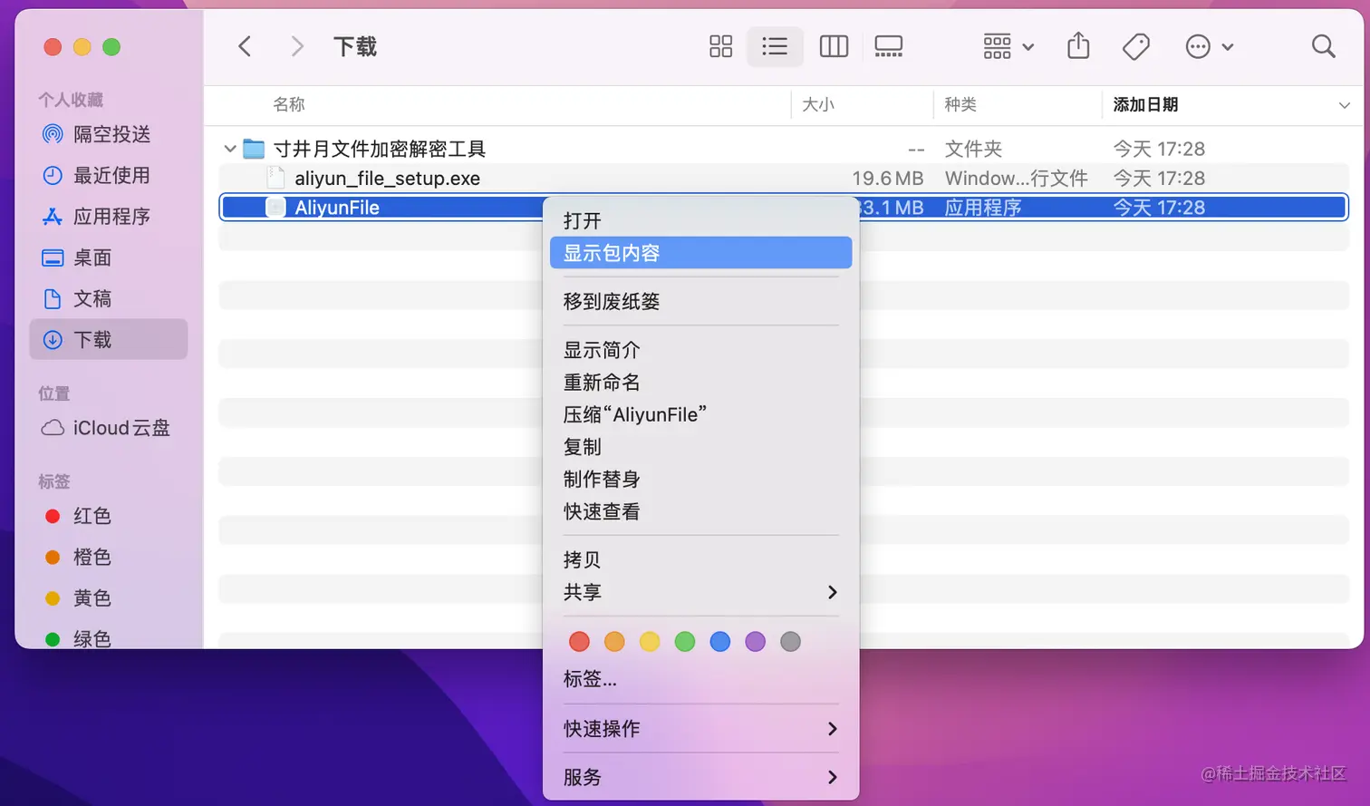
Task: Sort by the 种类 column header
Action: click(x=960, y=104)
